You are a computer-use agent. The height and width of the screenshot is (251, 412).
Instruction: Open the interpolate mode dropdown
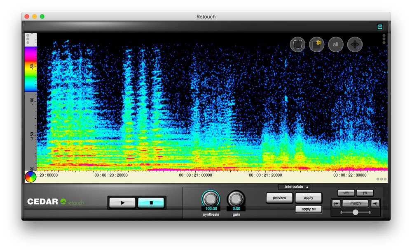point(294,187)
